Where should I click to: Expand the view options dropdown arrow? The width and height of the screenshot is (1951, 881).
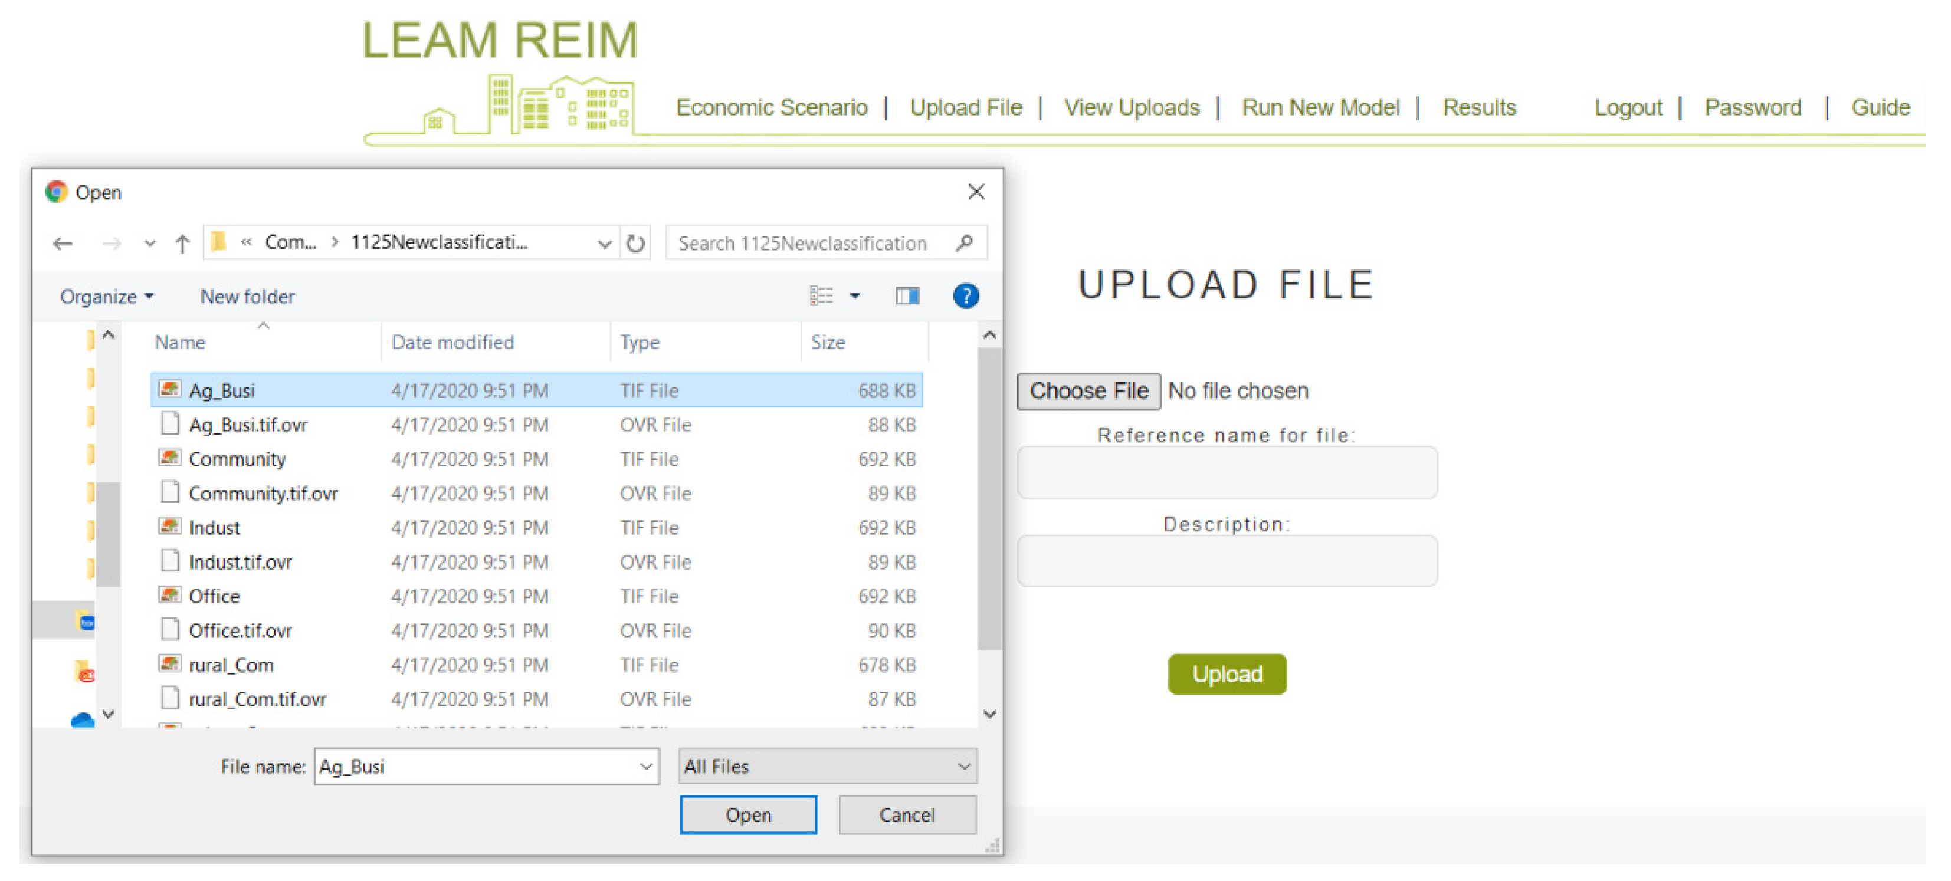point(854,296)
